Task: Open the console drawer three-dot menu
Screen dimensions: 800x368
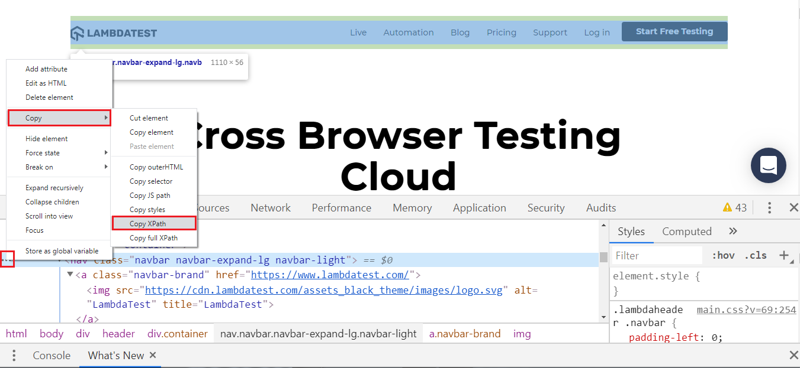Action: (14, 356)
